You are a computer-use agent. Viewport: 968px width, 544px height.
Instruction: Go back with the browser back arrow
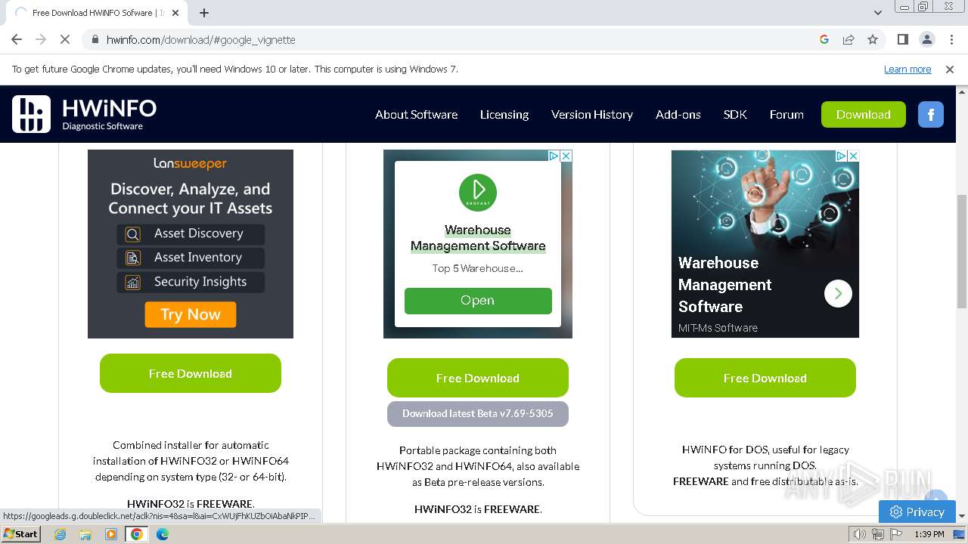17,39
